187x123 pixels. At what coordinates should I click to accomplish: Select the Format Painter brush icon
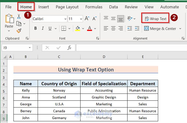click(x=19, y=31)
